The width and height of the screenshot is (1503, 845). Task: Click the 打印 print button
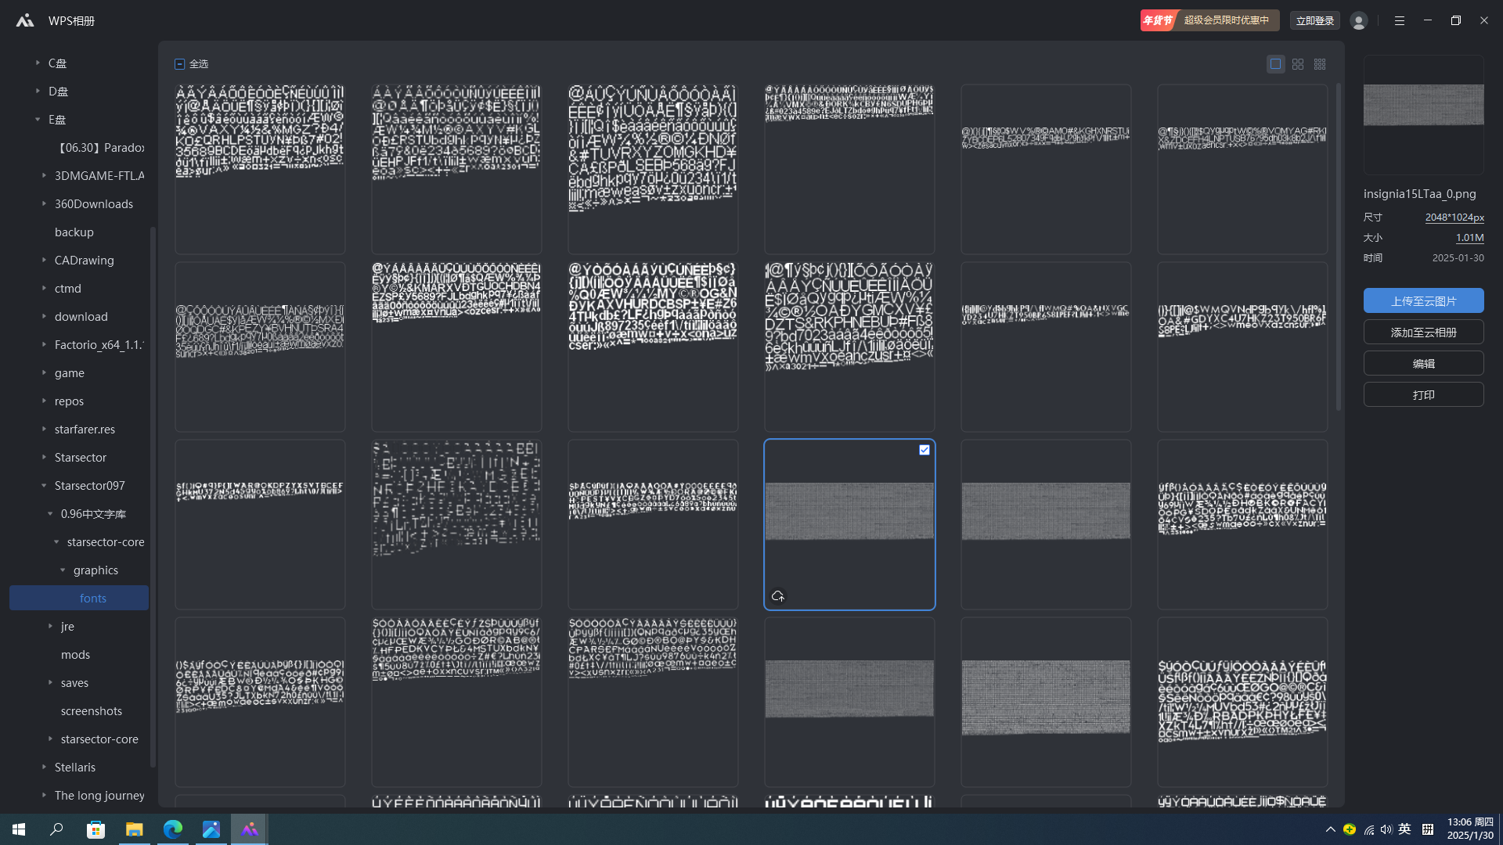coord(1423,394)
